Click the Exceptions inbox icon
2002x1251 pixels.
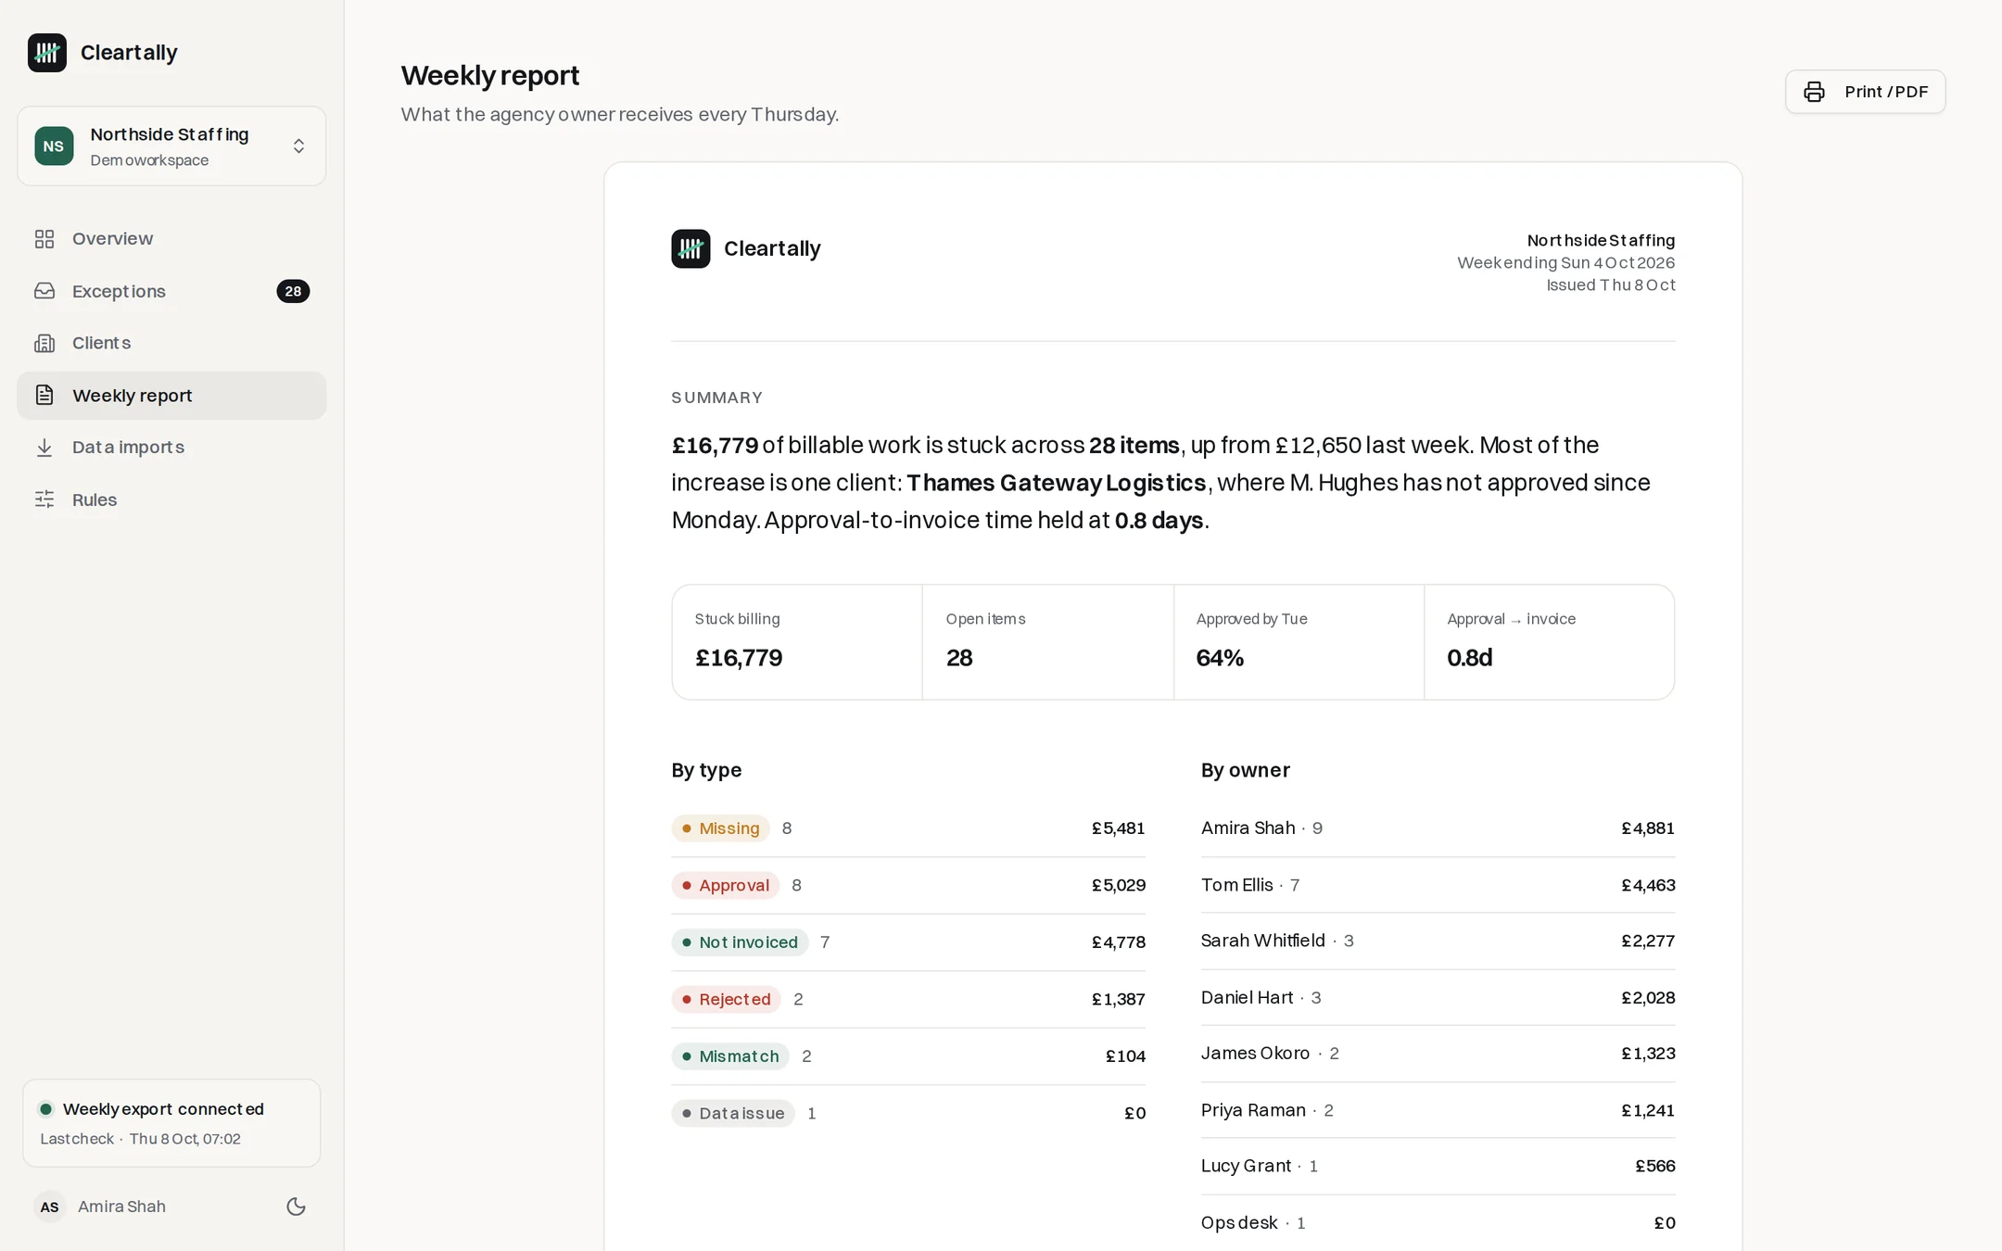[44, 291]
